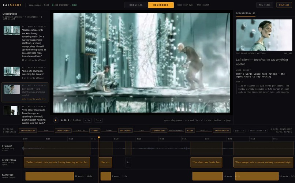This screenshot has width=295, height=183.
Task: Select the dashed silent description block
Action: point(128,162)
